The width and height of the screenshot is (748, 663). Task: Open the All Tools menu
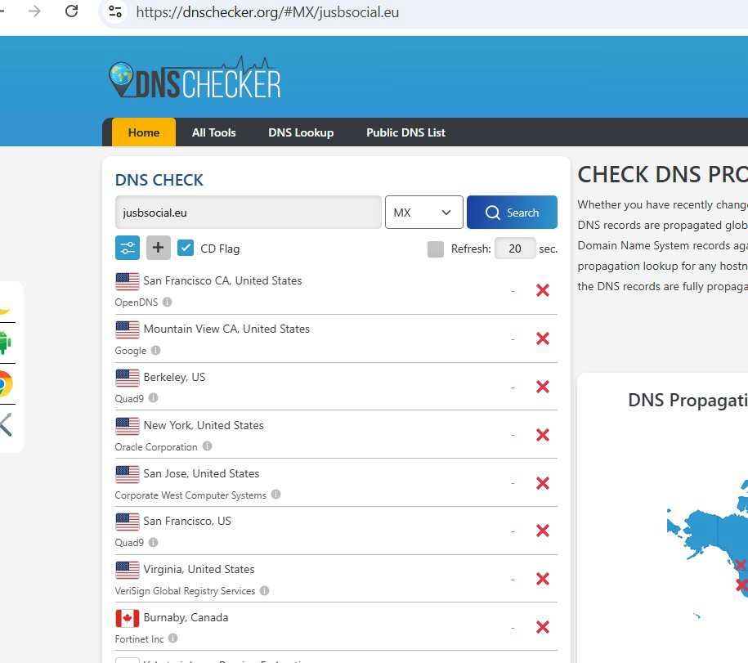click(x=213, y=132)
